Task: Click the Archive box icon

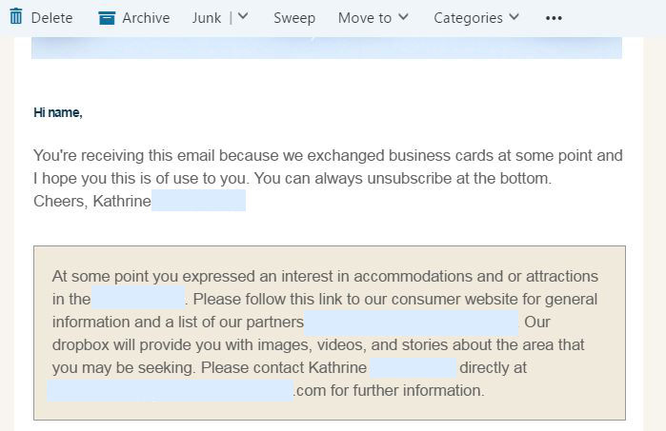Action: coord(107,18)
